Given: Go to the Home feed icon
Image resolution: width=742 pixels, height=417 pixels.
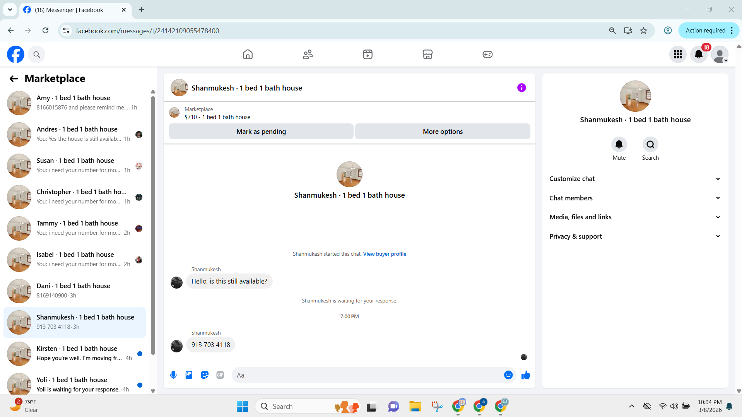Looking at the screenshot, I should (x=248, y=55).
